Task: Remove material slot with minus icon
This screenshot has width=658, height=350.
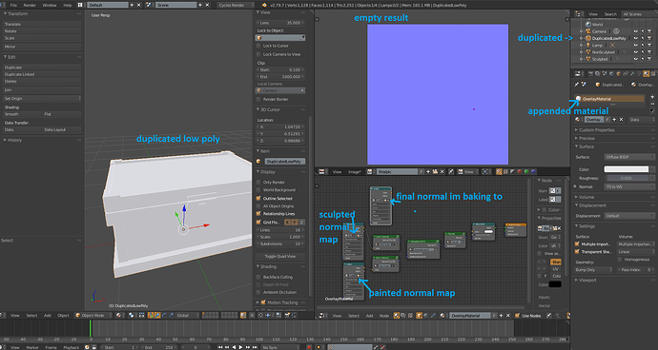Action: tap(652, 104)
